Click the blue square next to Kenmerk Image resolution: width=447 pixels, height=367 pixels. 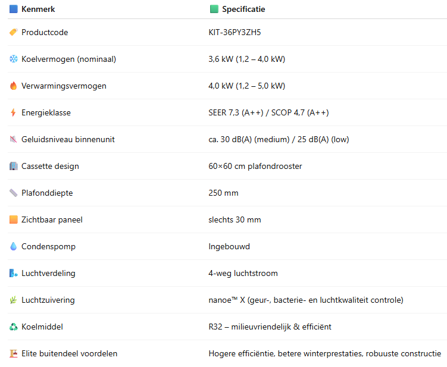pos(14,9)
